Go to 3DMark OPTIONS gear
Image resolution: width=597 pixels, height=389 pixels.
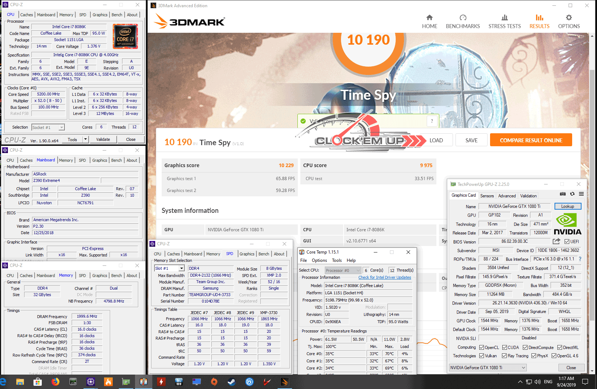(x=569, y=22)
